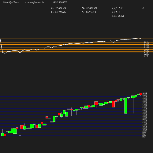Click the 941 level label on line chart
The image size is (153, 153).
(146, 56)
